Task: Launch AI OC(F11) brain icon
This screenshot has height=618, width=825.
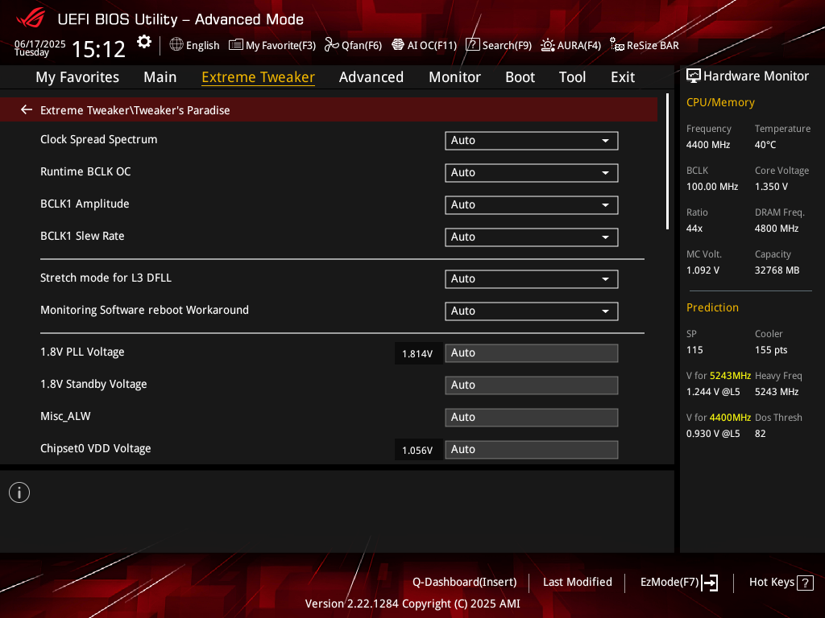Action: pyautogui.click(x=398, y=45)
